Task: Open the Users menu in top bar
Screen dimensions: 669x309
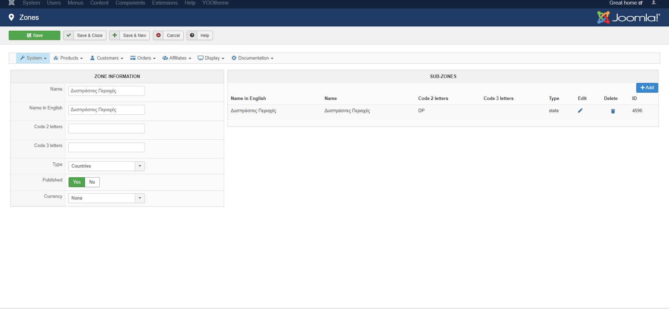Action: coord(54,3)
